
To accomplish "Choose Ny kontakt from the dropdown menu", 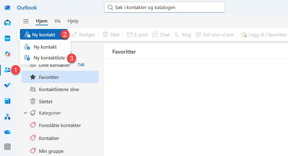I will [45, 47].
